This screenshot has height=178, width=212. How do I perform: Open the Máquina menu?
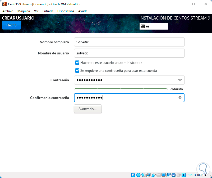pyautogui.click(x=24, y=11)
